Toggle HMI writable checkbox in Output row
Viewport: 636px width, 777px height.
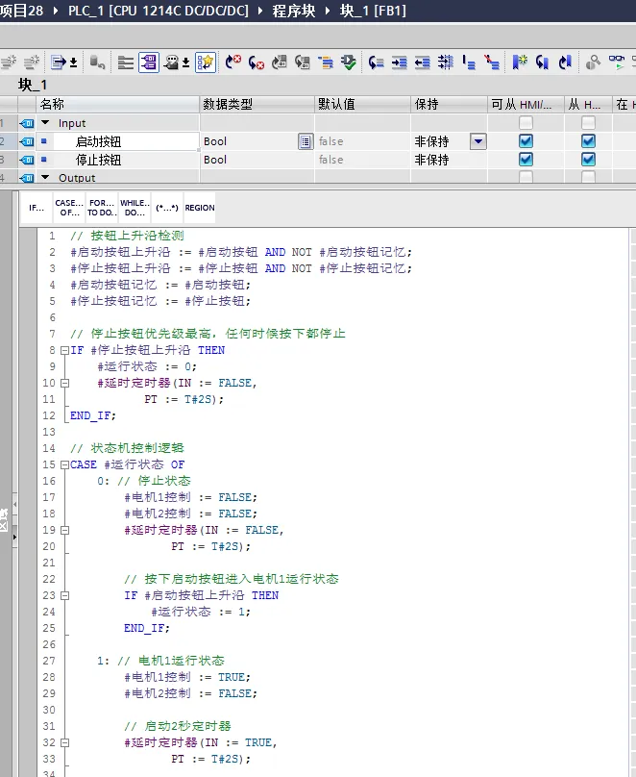click(x=588, y=176)
